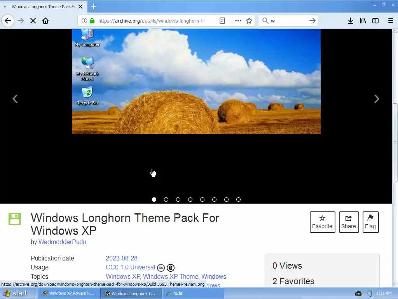
Task: Click the public domain zero icon
Action: pyautogui.click(x=171, y=268)
